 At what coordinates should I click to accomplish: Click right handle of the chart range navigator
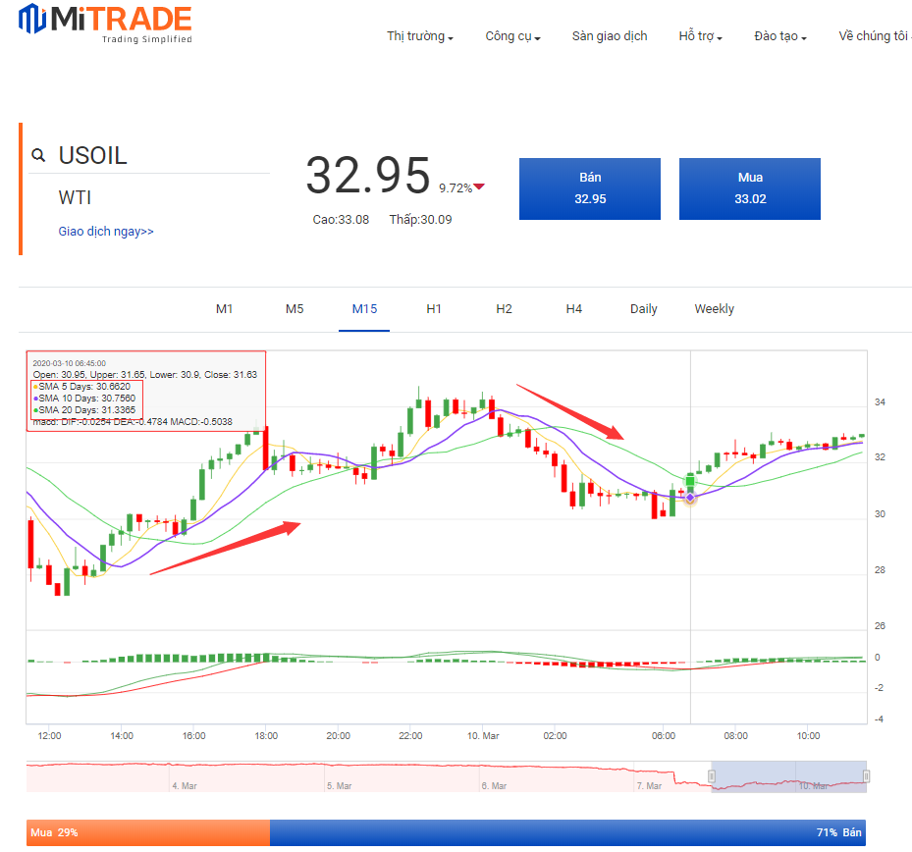coord(866,777)
